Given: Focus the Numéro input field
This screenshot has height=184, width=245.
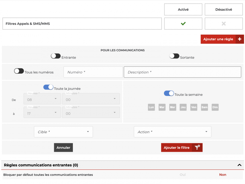Looking at the screenshot, I should [93, 72].
